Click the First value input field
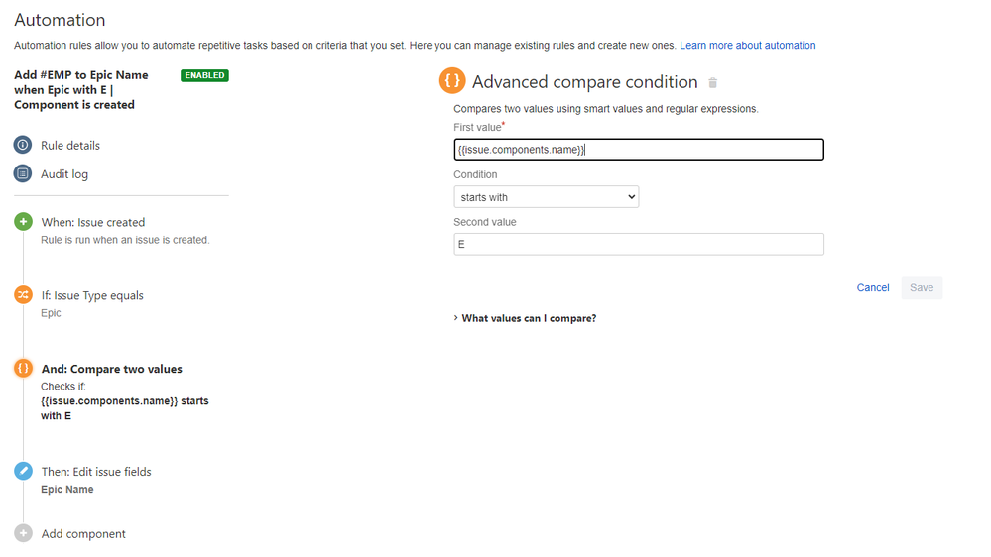991x557 pixels. 638,150
